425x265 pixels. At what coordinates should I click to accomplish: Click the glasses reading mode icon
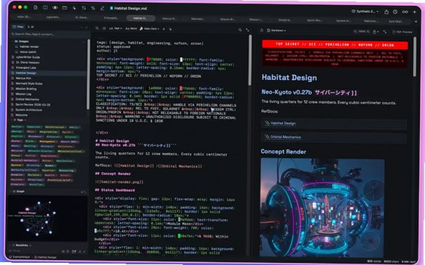click(x=405, y=11)
